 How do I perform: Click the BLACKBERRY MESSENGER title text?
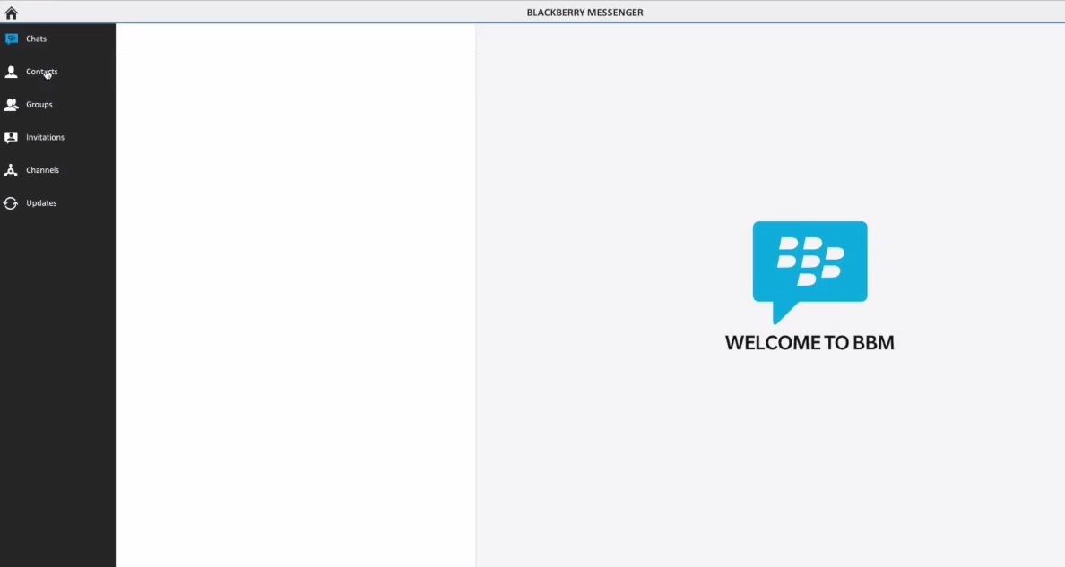coord(584,13)
